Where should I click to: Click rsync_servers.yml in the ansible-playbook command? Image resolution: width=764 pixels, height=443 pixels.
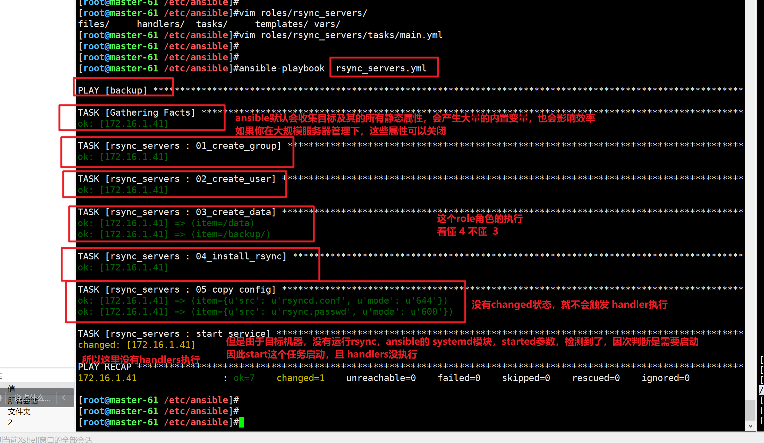[381, 68]
